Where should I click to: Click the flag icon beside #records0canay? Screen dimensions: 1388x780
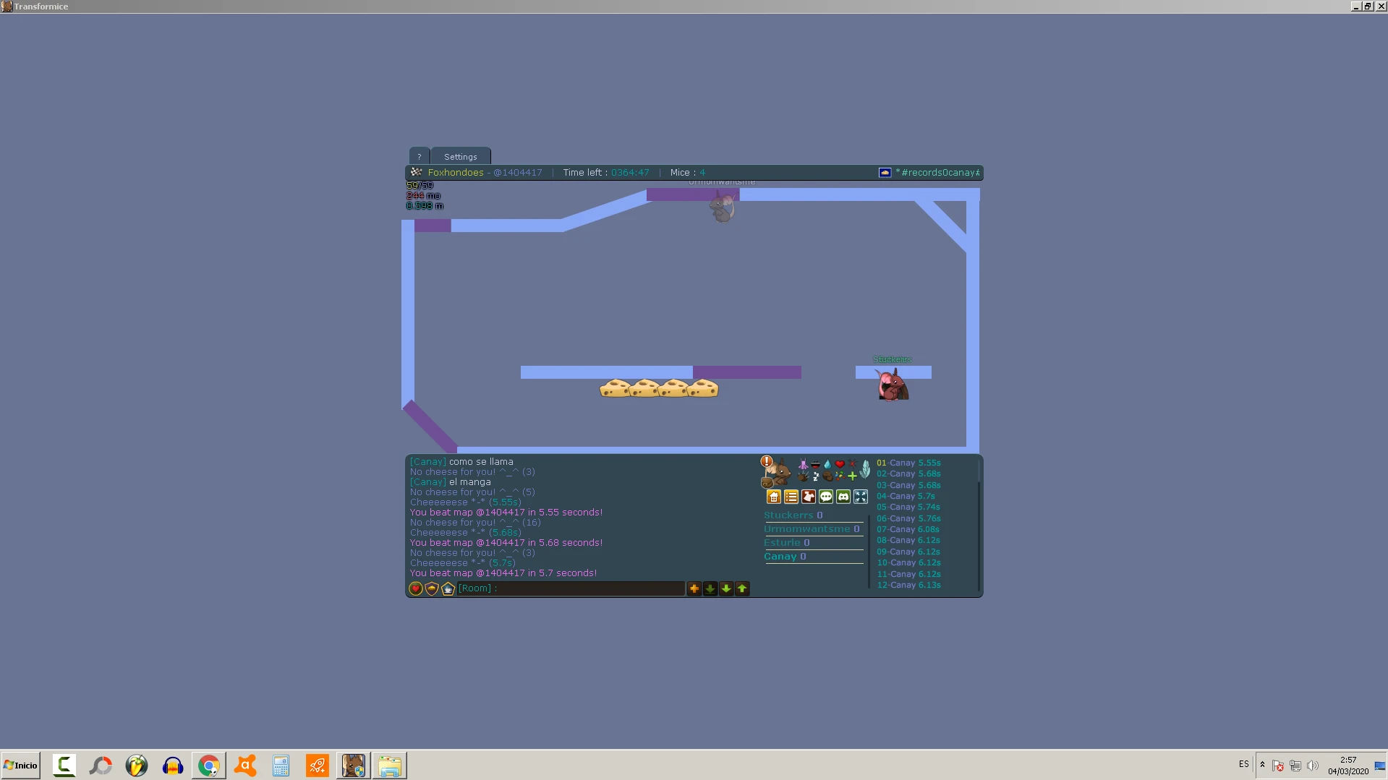885,173
